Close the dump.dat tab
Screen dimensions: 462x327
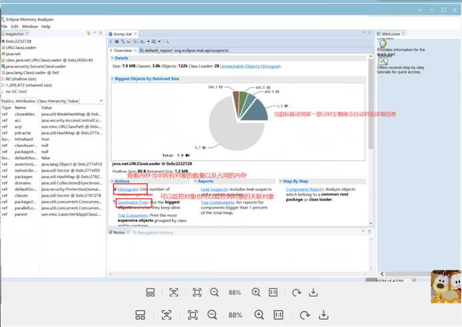[x=135, y=34]
